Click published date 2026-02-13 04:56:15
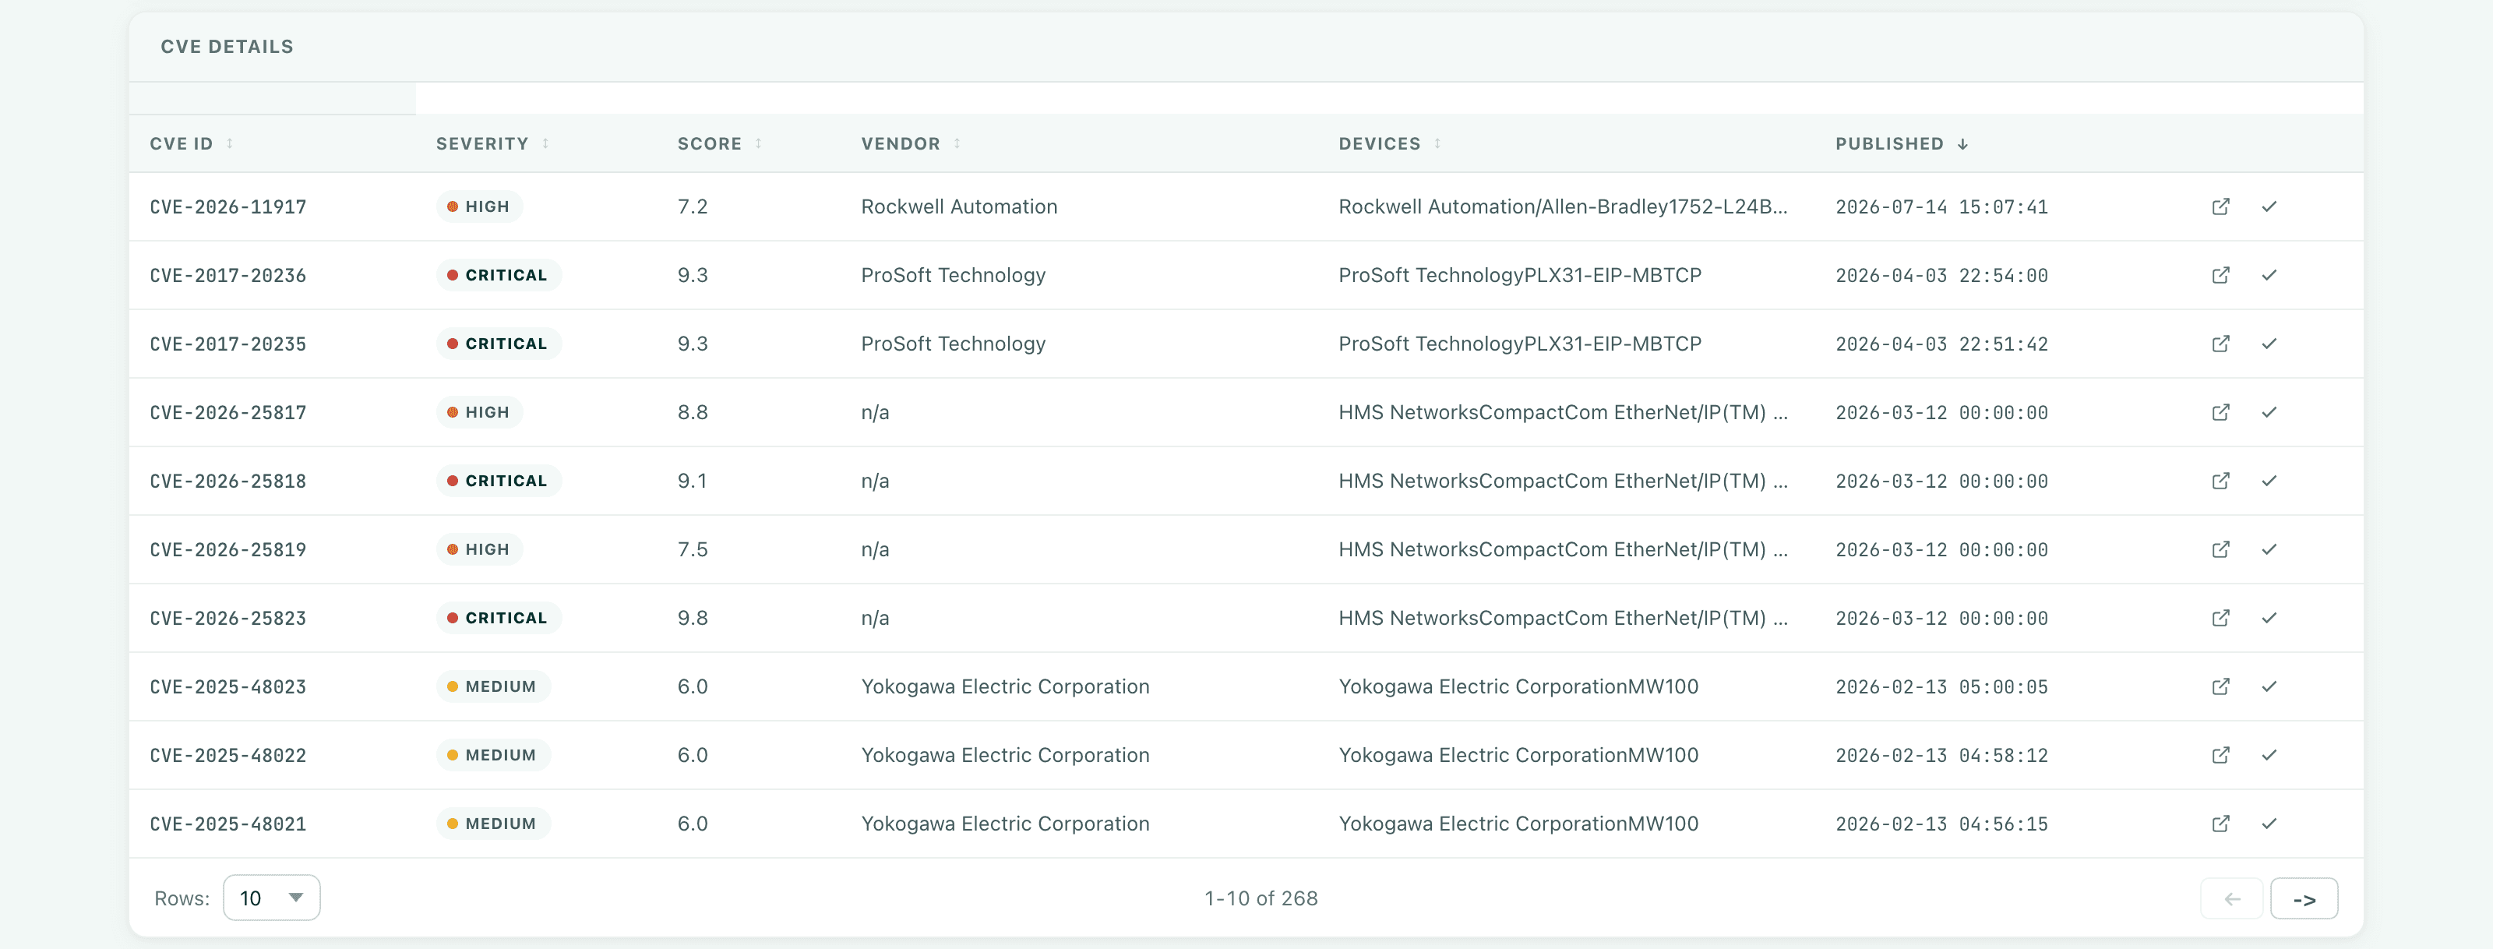The image size is (2493, 949). pyautogui.click(x=1941, y=823)
